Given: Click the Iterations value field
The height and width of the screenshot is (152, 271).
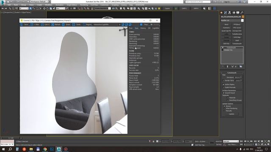Looking at the screenshot, I should pyautogui.click(x=237, y=77).
